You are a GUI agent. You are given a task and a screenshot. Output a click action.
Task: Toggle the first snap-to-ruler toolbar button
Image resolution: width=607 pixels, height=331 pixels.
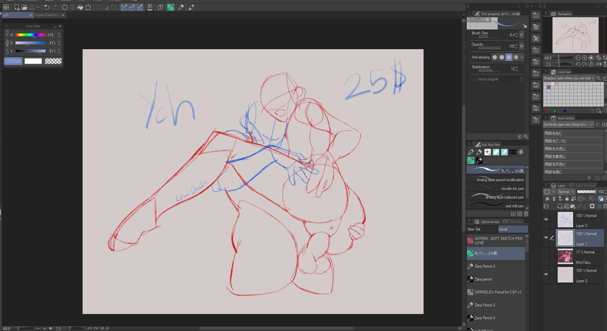(124, 7)
